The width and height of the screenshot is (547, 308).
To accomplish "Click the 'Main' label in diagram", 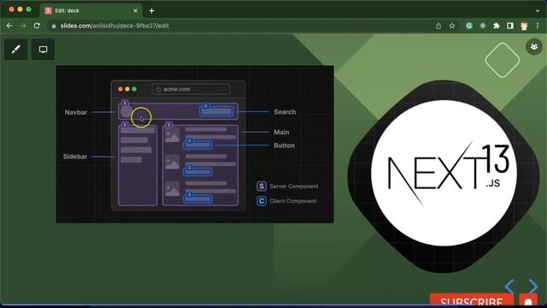I will 281,132.
